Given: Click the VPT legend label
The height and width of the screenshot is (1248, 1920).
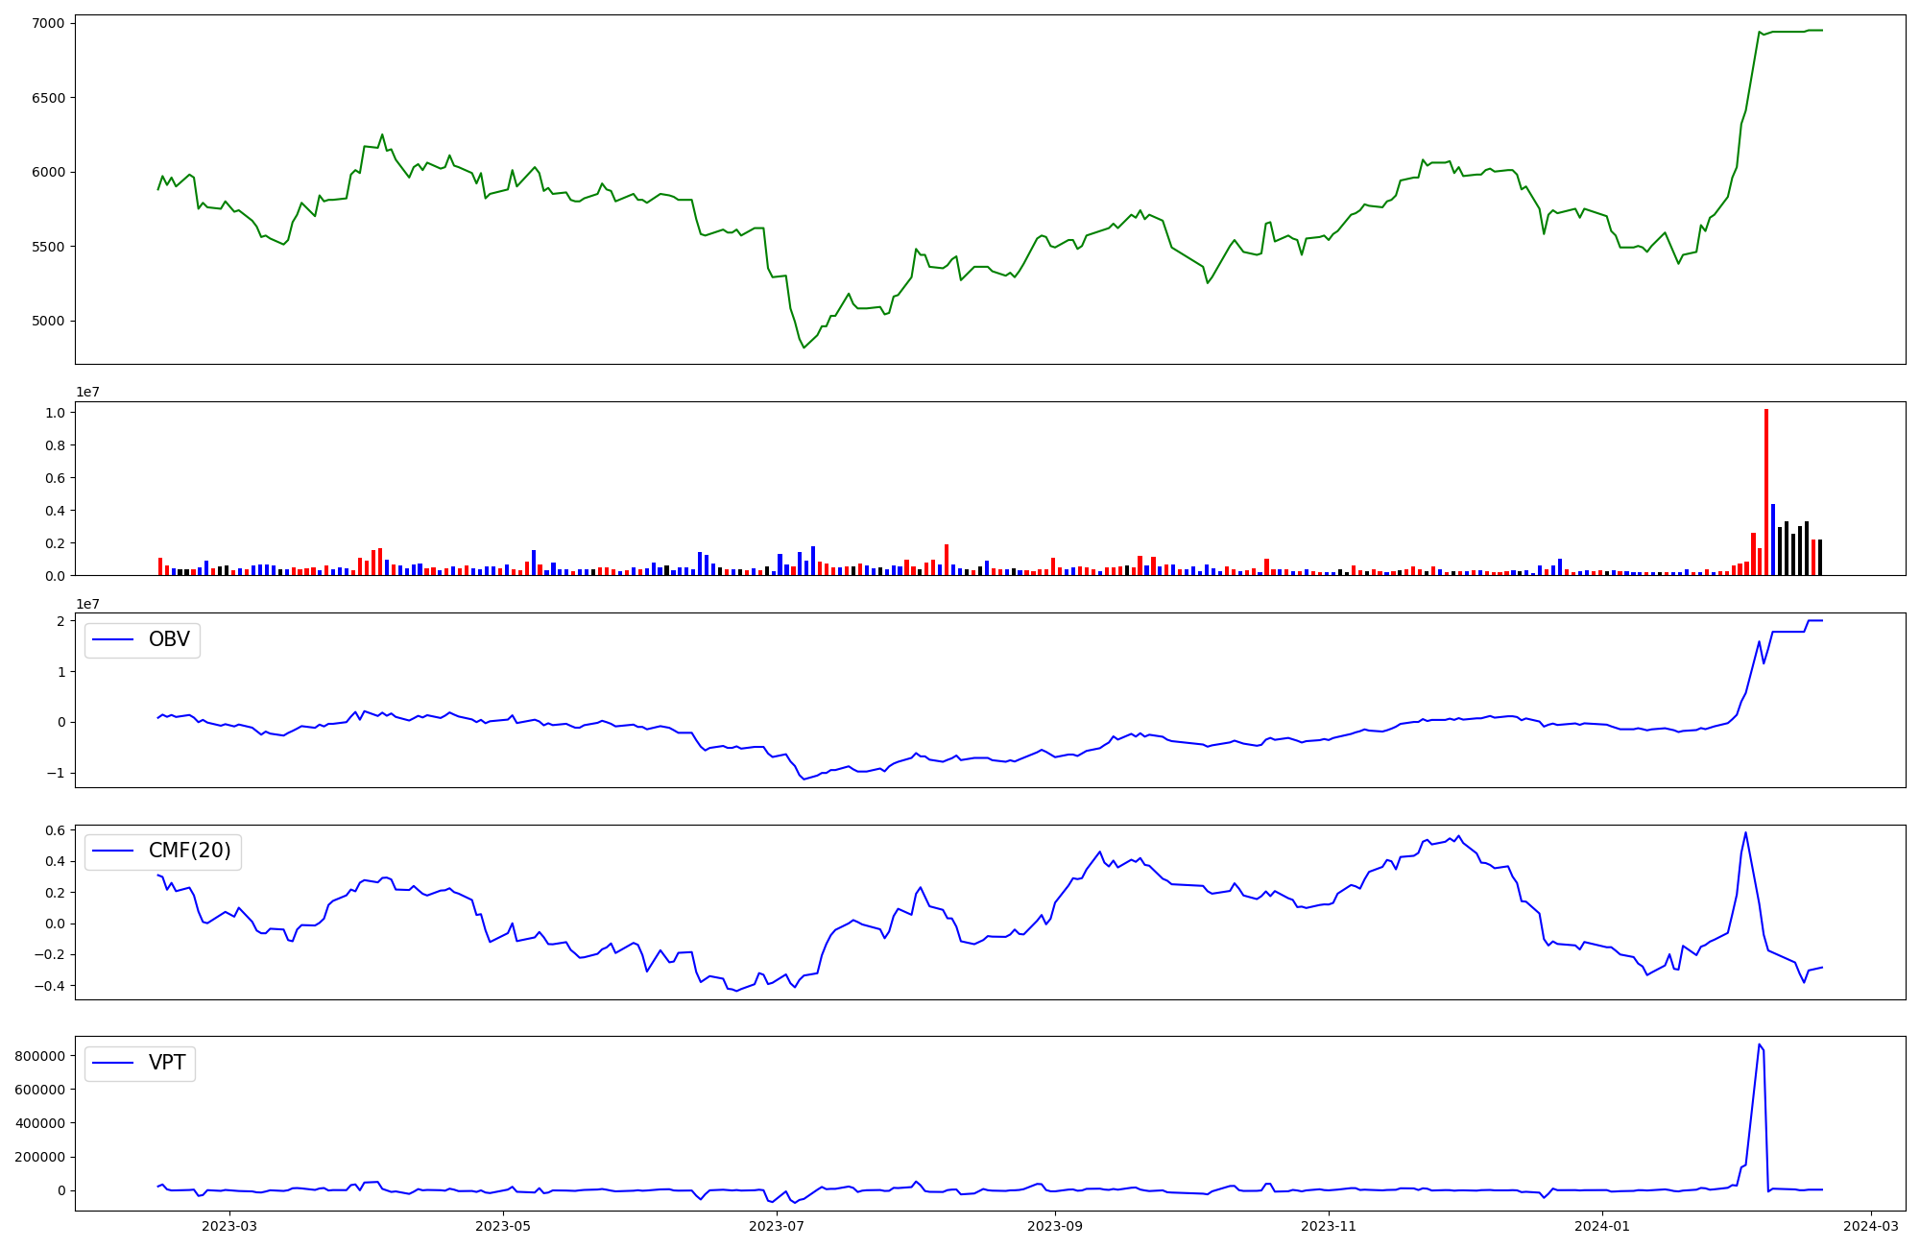Looking at the screenshot, I should (167, 1063).
